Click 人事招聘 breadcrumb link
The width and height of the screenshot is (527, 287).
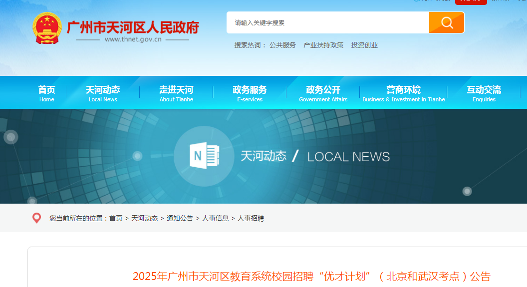pos(251,218)
